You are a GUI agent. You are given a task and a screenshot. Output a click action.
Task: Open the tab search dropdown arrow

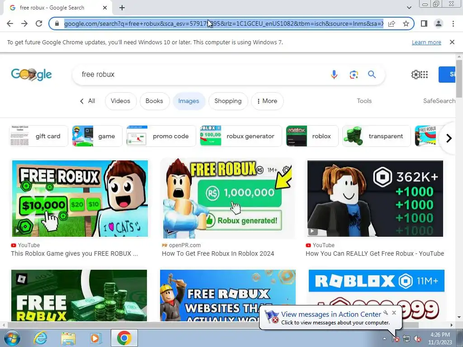tap(409, 8)
